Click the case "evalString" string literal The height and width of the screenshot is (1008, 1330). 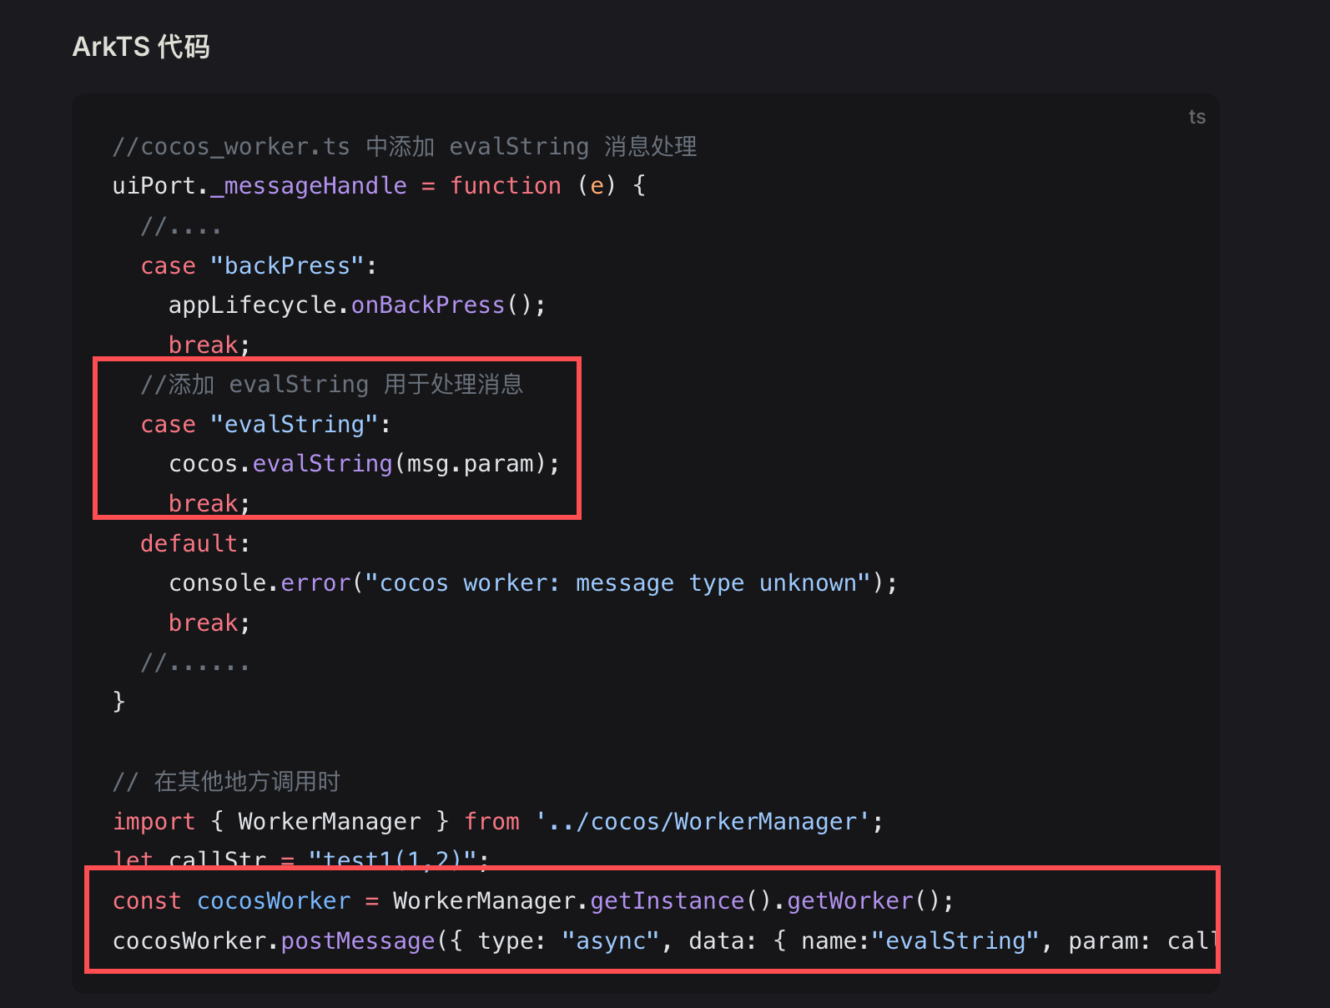pyautogui.click(x=295, y=425)
